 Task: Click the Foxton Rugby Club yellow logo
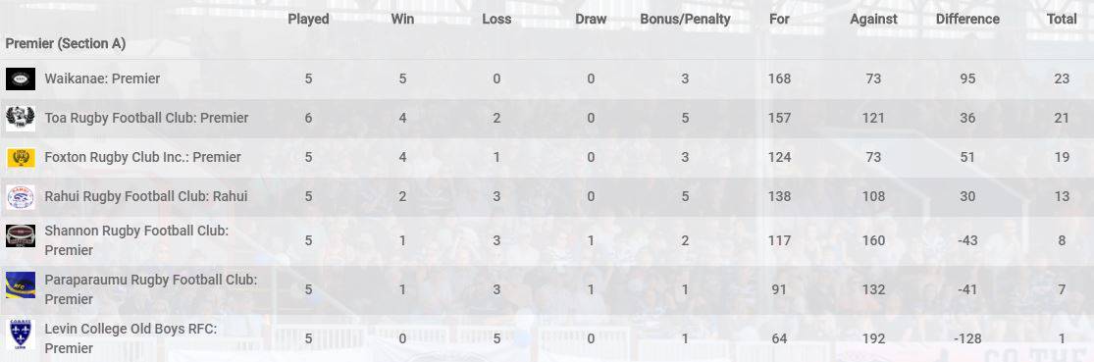(21, 158)
